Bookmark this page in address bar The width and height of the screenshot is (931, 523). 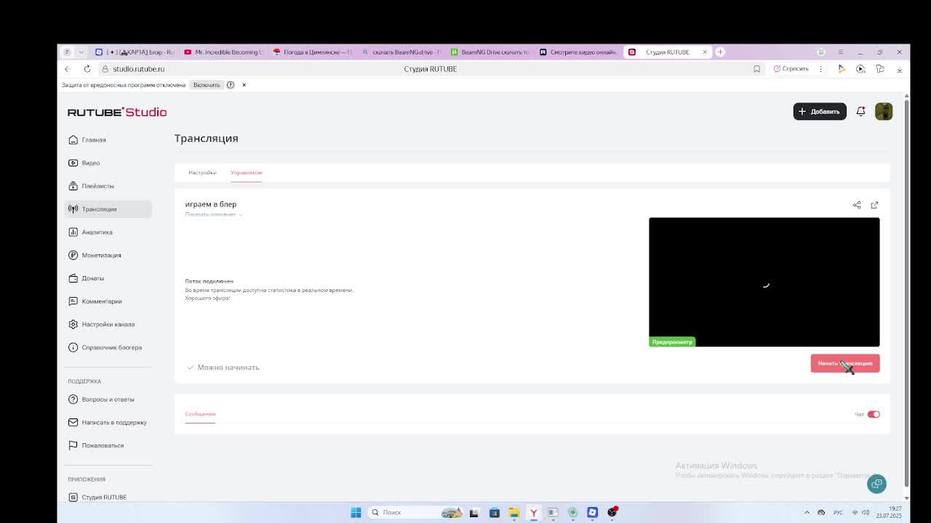tap(756, 69)
